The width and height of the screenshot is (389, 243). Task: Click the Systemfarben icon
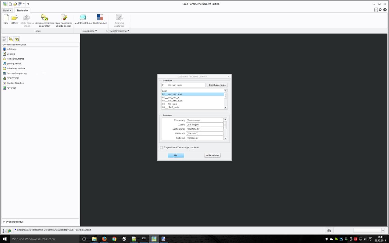click(100, 18)
